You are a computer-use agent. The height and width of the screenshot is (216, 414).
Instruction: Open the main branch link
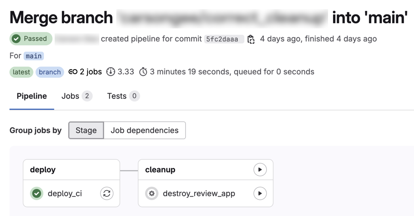(34, 56)
